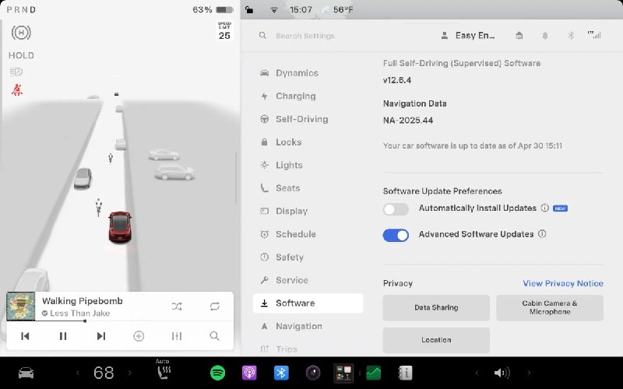The image size is (623, 389).
Task: Open the View Privacy Notice link
Action: (x=563, y=283)
